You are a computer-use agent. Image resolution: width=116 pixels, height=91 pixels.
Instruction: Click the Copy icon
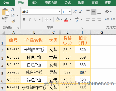point(13,15)
